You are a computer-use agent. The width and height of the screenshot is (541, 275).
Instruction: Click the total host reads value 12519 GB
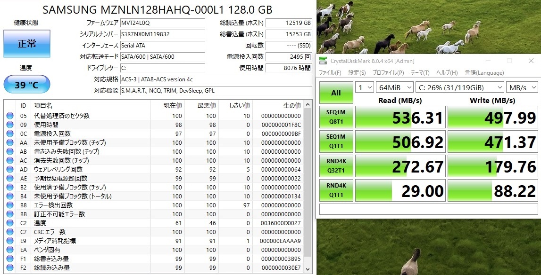(x=289, y=23)
